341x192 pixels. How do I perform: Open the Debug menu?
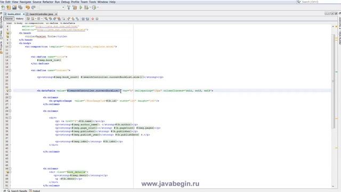click(x=65, y=2)
